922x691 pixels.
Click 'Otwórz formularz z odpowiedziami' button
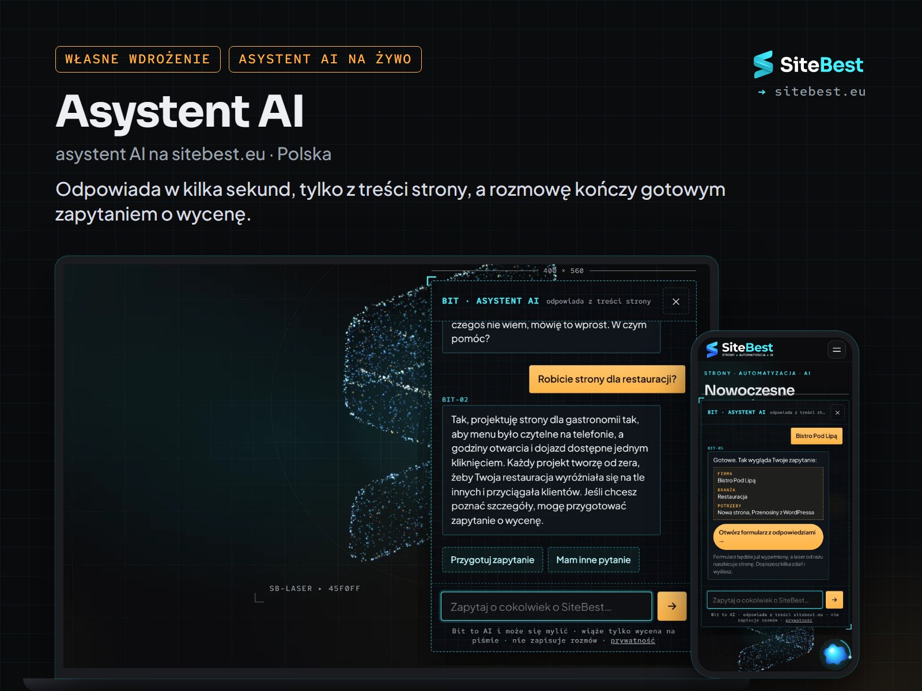(x=768, y=536)
